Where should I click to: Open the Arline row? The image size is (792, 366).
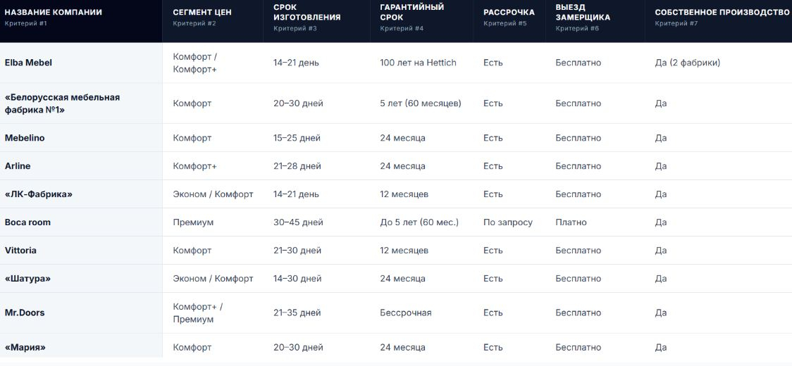point(396,166)
